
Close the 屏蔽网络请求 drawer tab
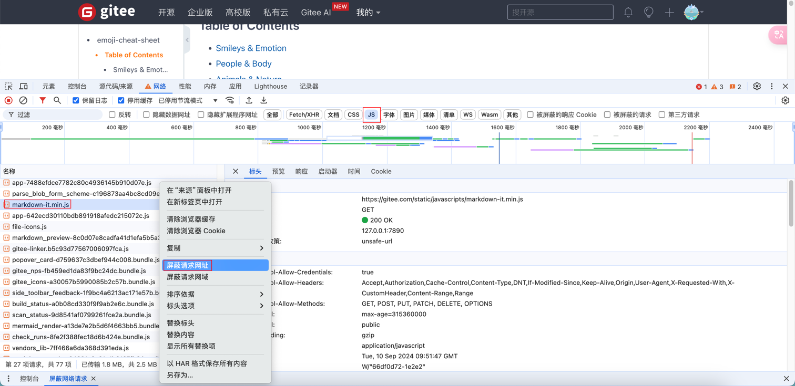point(94,379)
